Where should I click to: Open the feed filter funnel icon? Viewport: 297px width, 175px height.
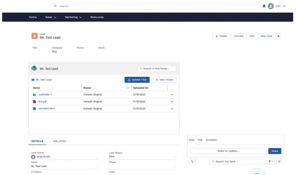tap(270, 162)
